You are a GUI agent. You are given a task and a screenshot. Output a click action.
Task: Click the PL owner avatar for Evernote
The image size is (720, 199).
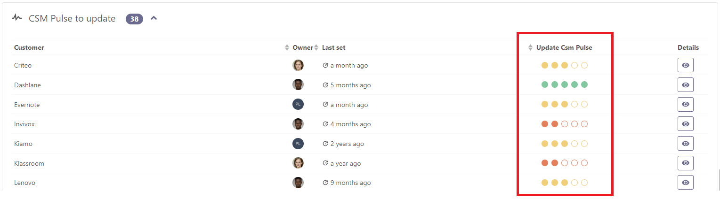point(298,104)
